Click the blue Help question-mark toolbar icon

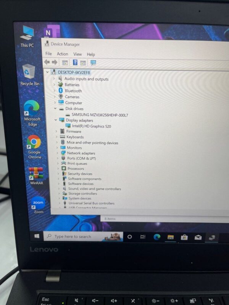pyautogui.click(x=75, y=63)
